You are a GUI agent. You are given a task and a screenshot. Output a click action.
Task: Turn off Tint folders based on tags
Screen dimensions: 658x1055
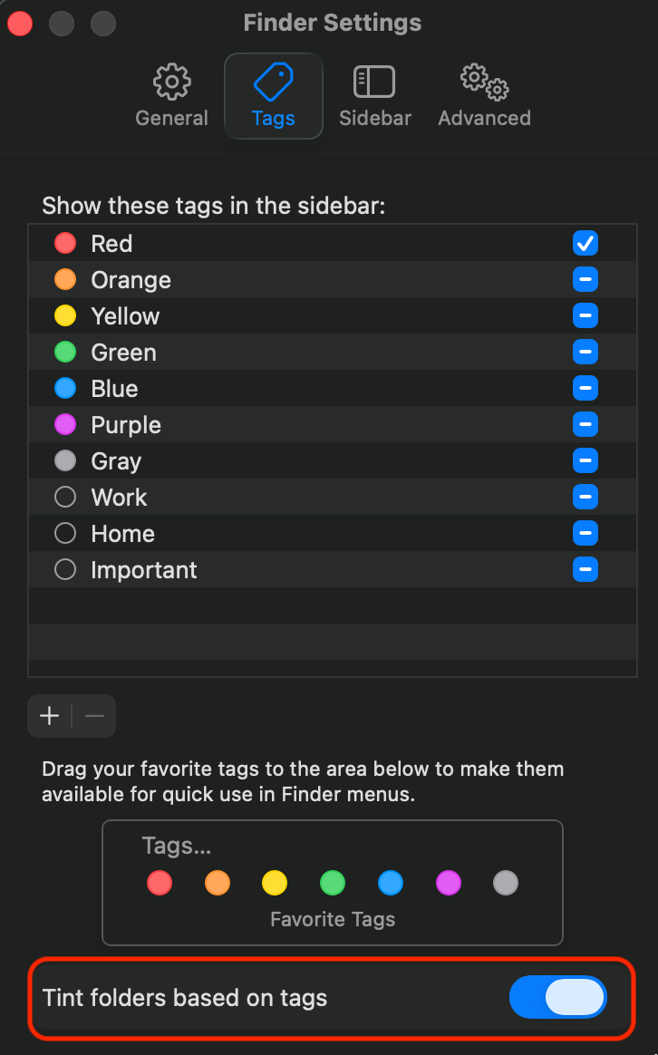[557, 998]
